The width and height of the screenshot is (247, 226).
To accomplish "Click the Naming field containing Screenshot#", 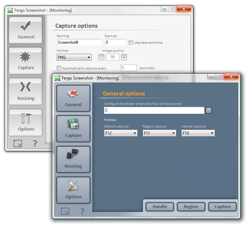I will (x=79, y=42).
